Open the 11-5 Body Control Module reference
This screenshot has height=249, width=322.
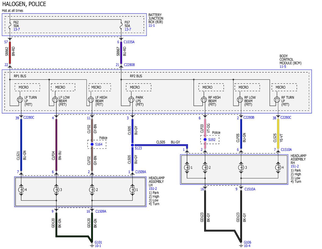pos(283,66)
